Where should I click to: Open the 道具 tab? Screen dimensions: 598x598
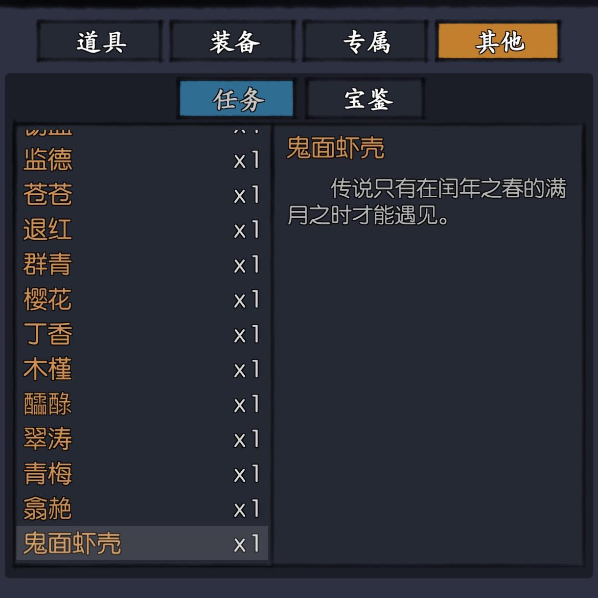point(100,42)
